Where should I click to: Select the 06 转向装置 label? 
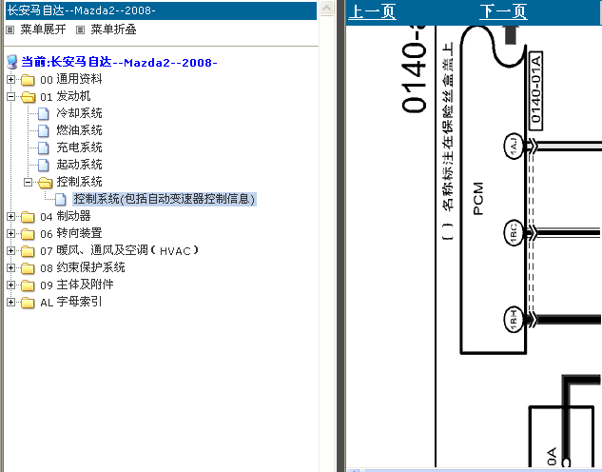click(71, 233)
